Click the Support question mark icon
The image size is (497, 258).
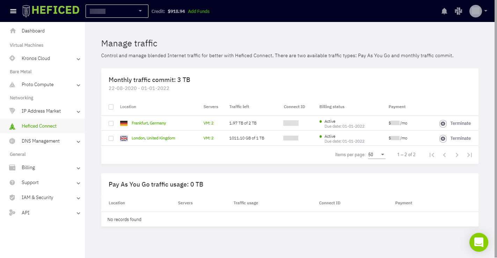tap(13, 182)
